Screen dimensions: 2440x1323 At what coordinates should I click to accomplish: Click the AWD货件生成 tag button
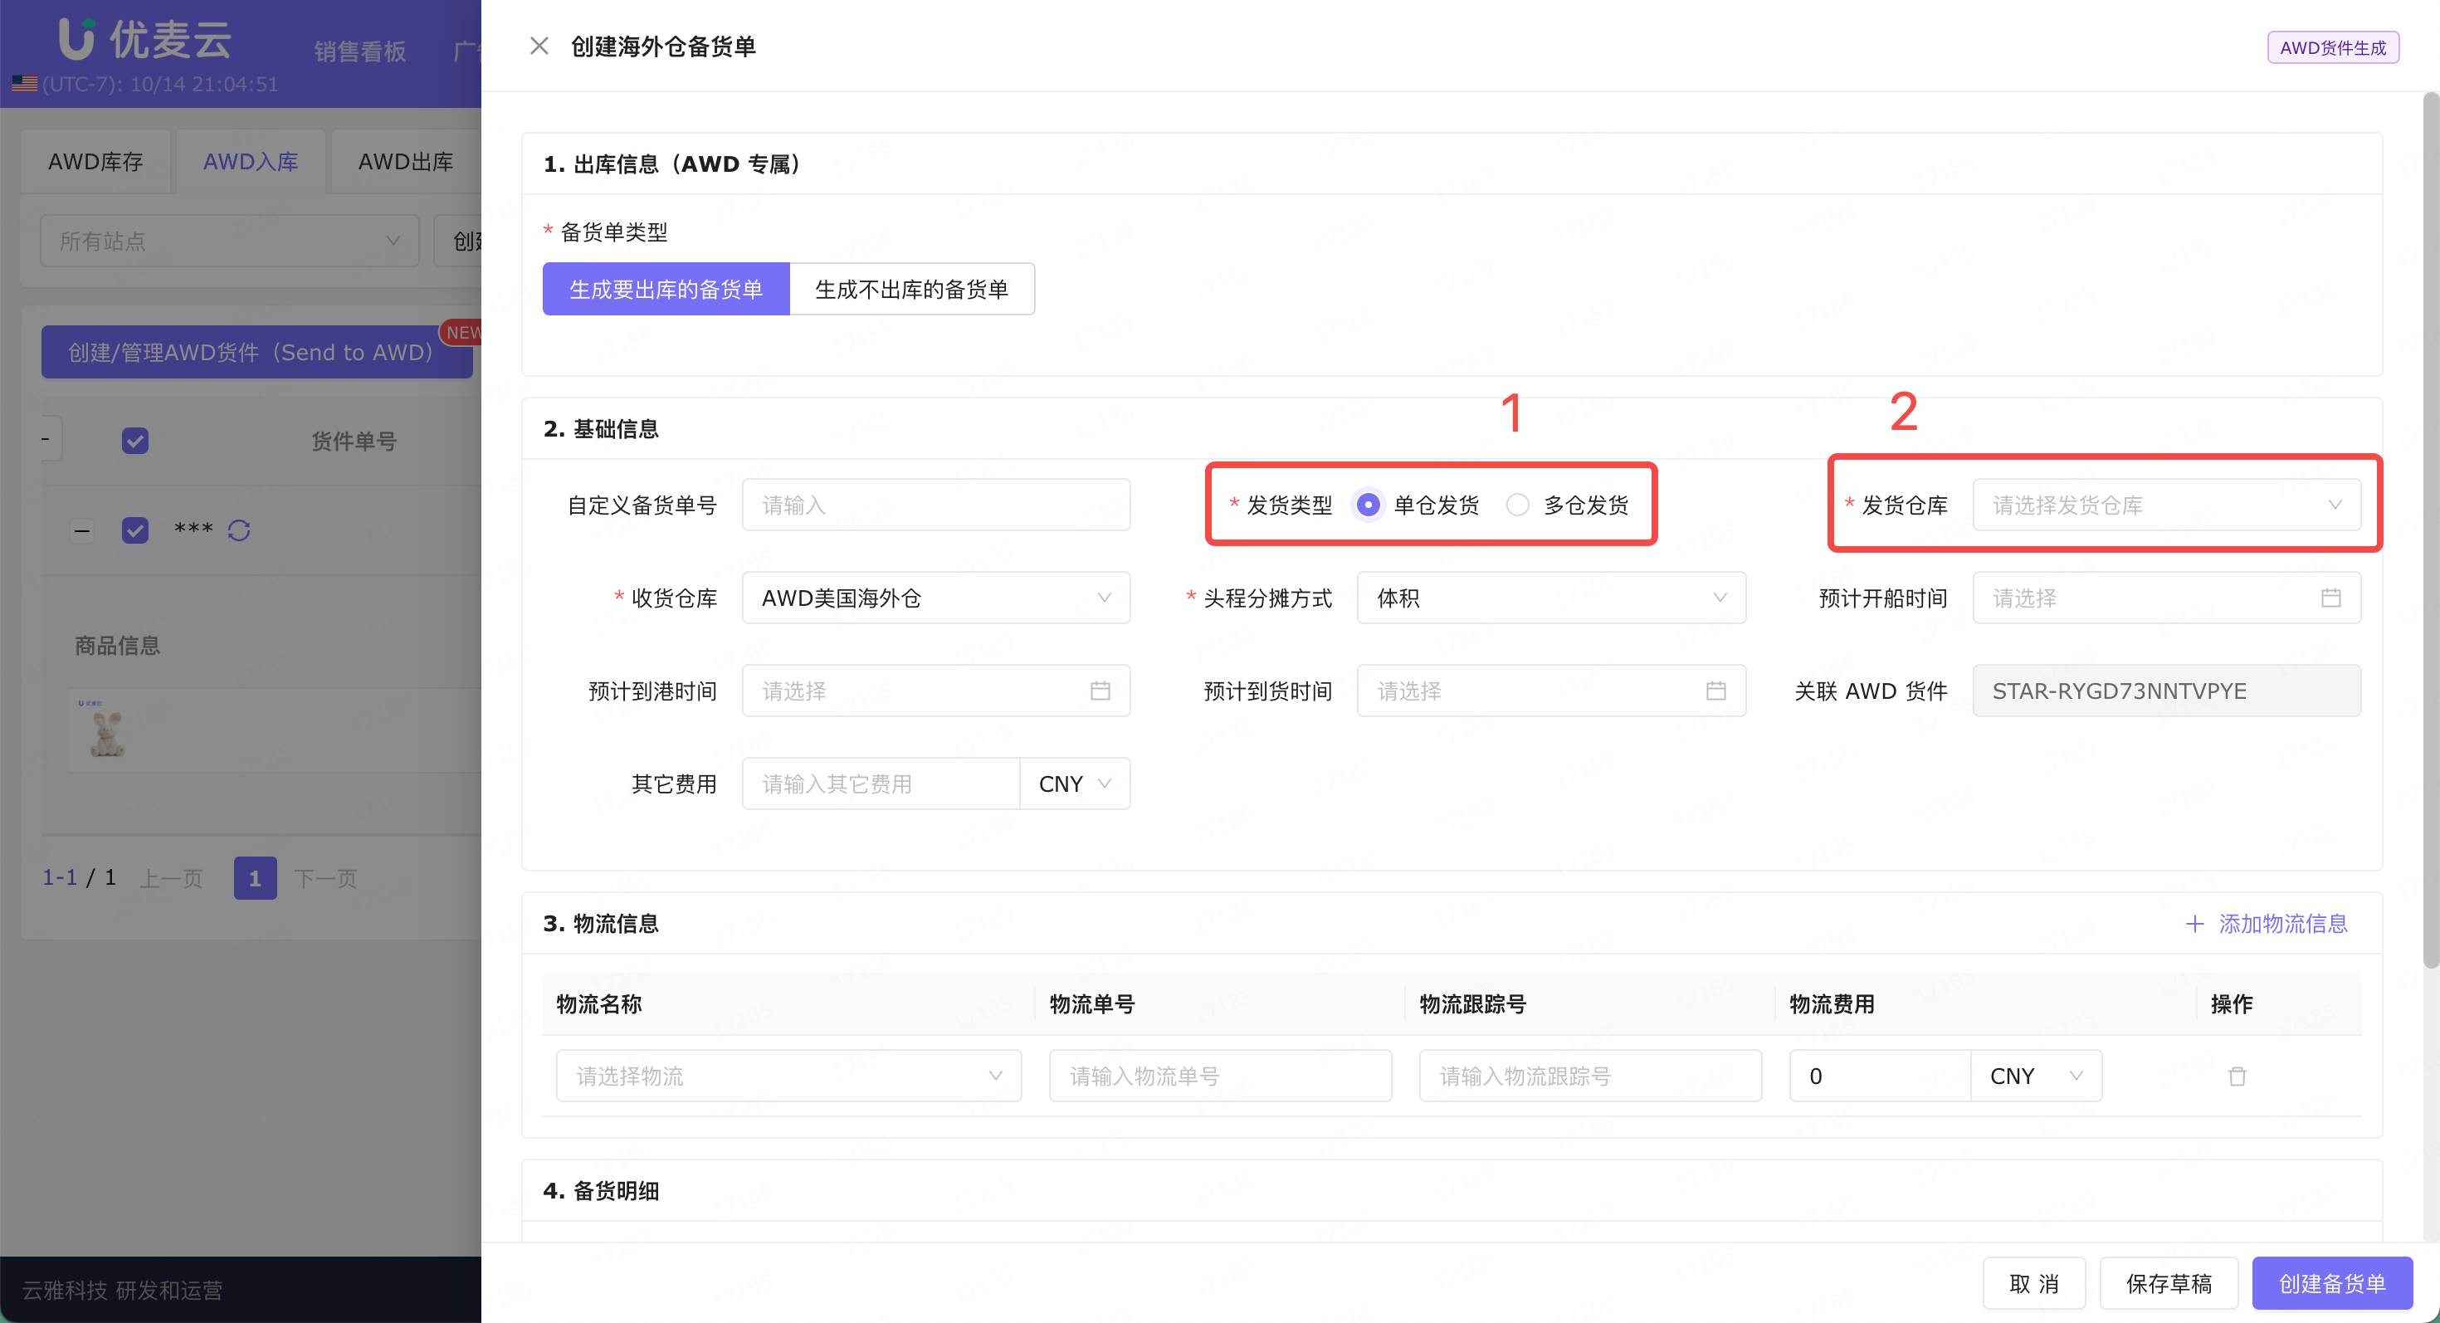[2332, 47]
